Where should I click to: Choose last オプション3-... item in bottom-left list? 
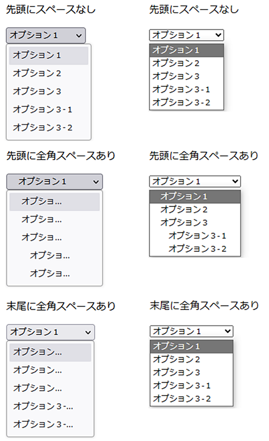50,424
